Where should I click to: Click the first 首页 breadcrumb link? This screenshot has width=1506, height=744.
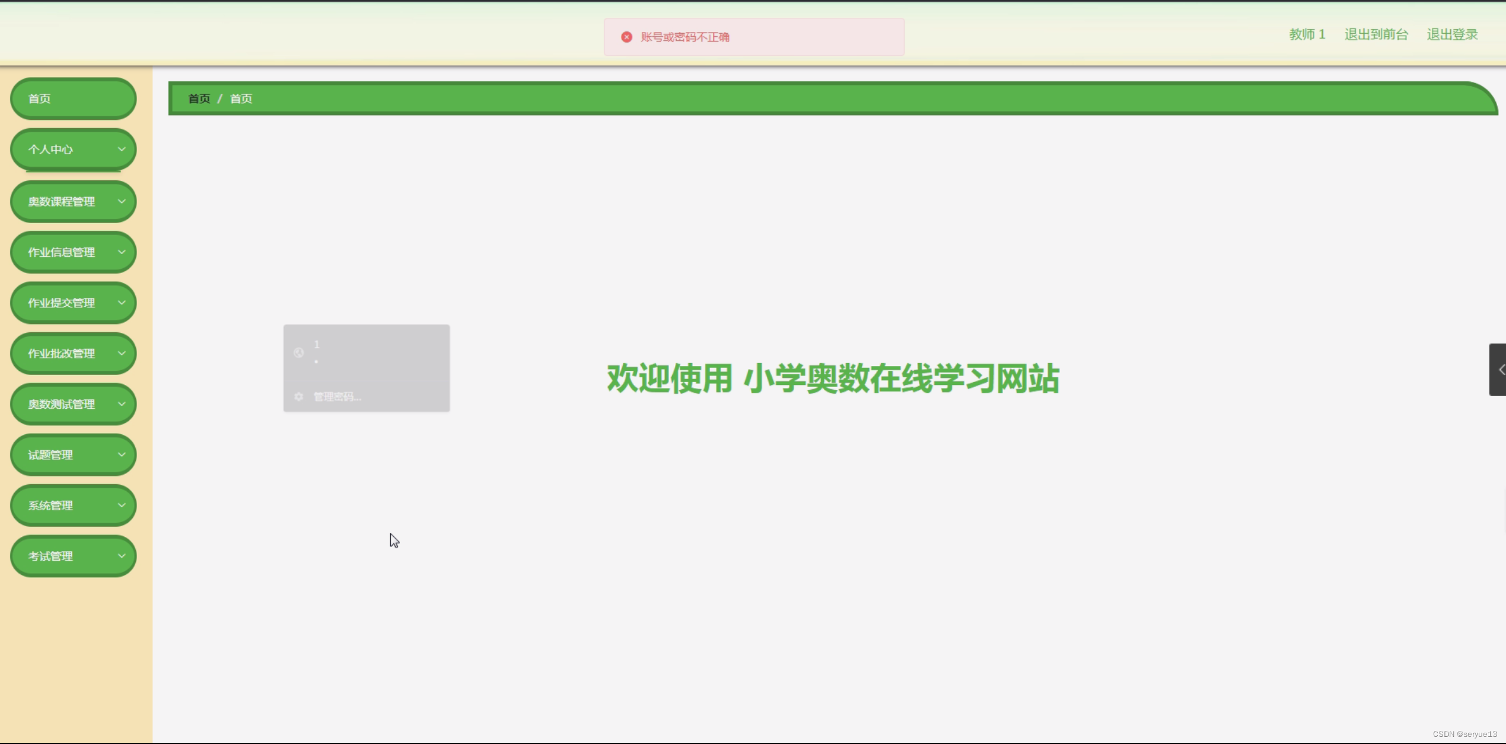(x=199, y=98)
